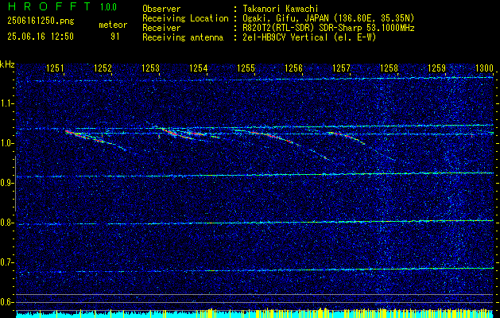The image size is (500, 318).
Task: Click the Receiving antenna field label
Action: click(183, 37)
